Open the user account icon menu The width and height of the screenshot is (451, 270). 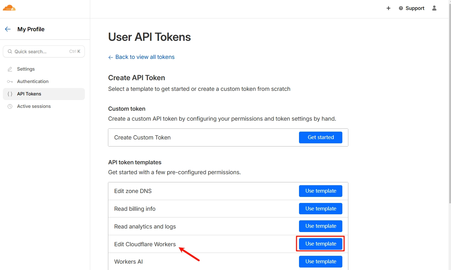[434, 8]
